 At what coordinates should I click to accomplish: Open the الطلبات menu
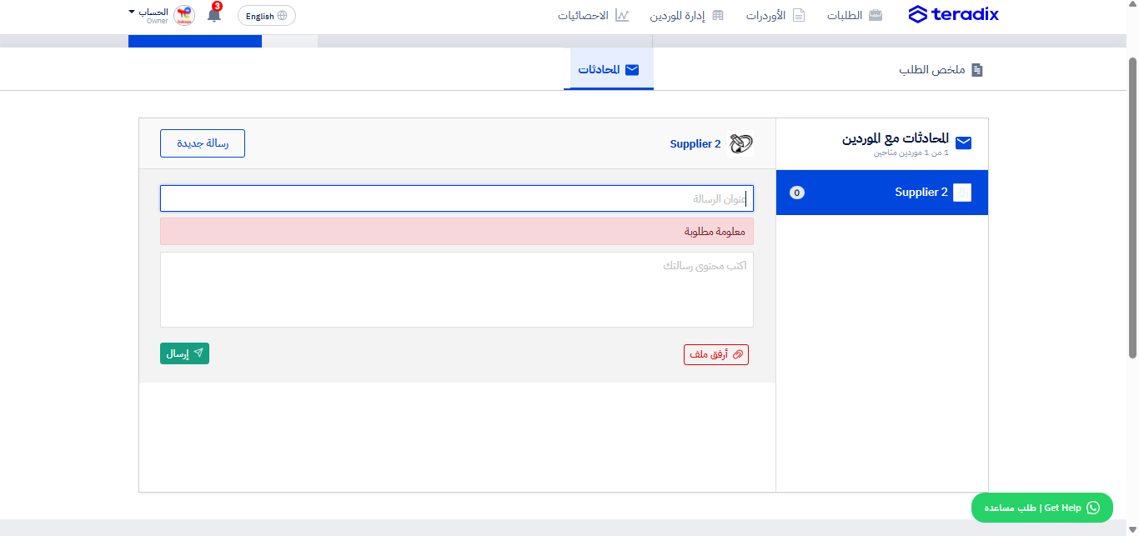coord(855,15)
